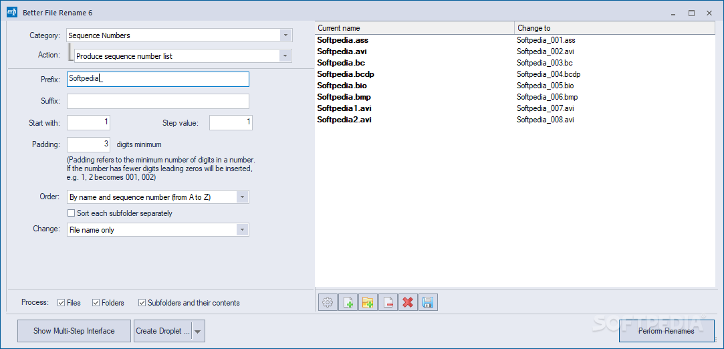
Task: Toggle the Files checkbox
Action: [x=61, y=303]
